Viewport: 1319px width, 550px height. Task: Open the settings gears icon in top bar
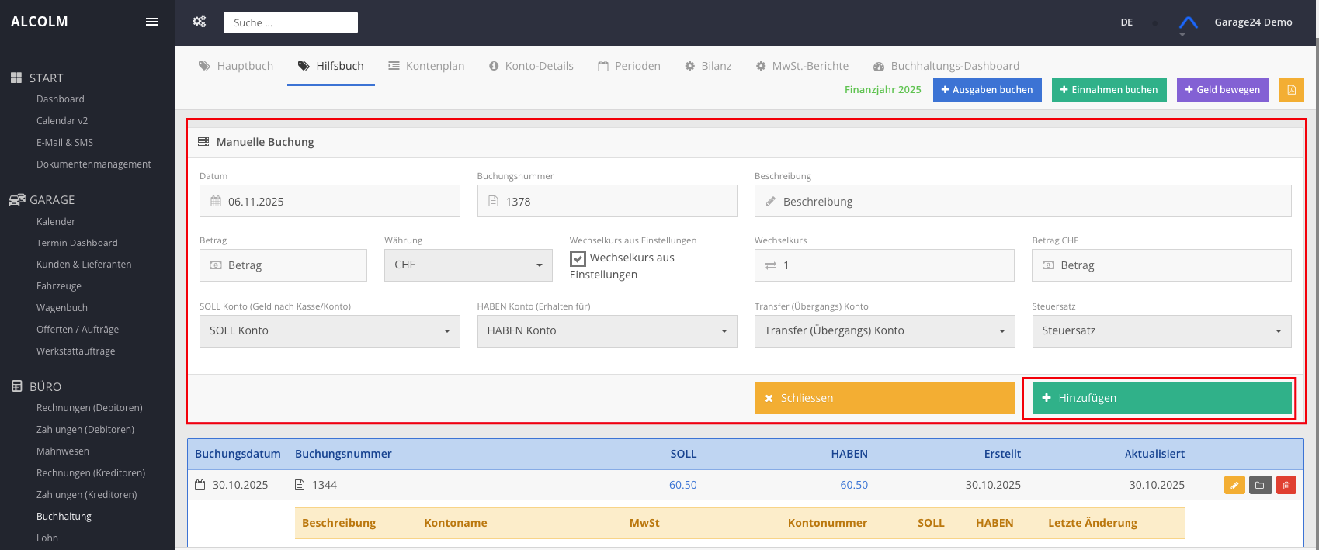[200, 22]
